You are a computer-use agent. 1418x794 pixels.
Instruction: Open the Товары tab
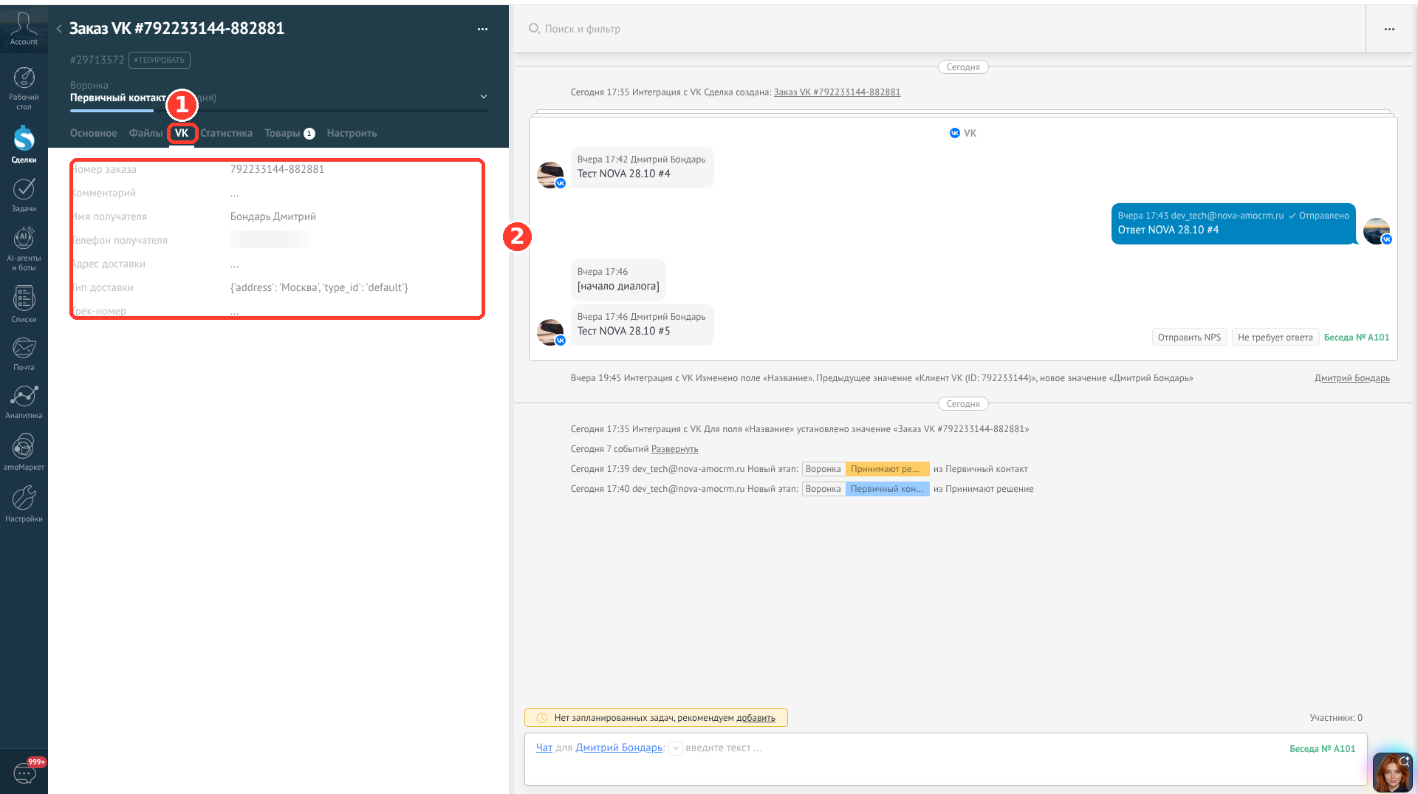pos(290,133)
